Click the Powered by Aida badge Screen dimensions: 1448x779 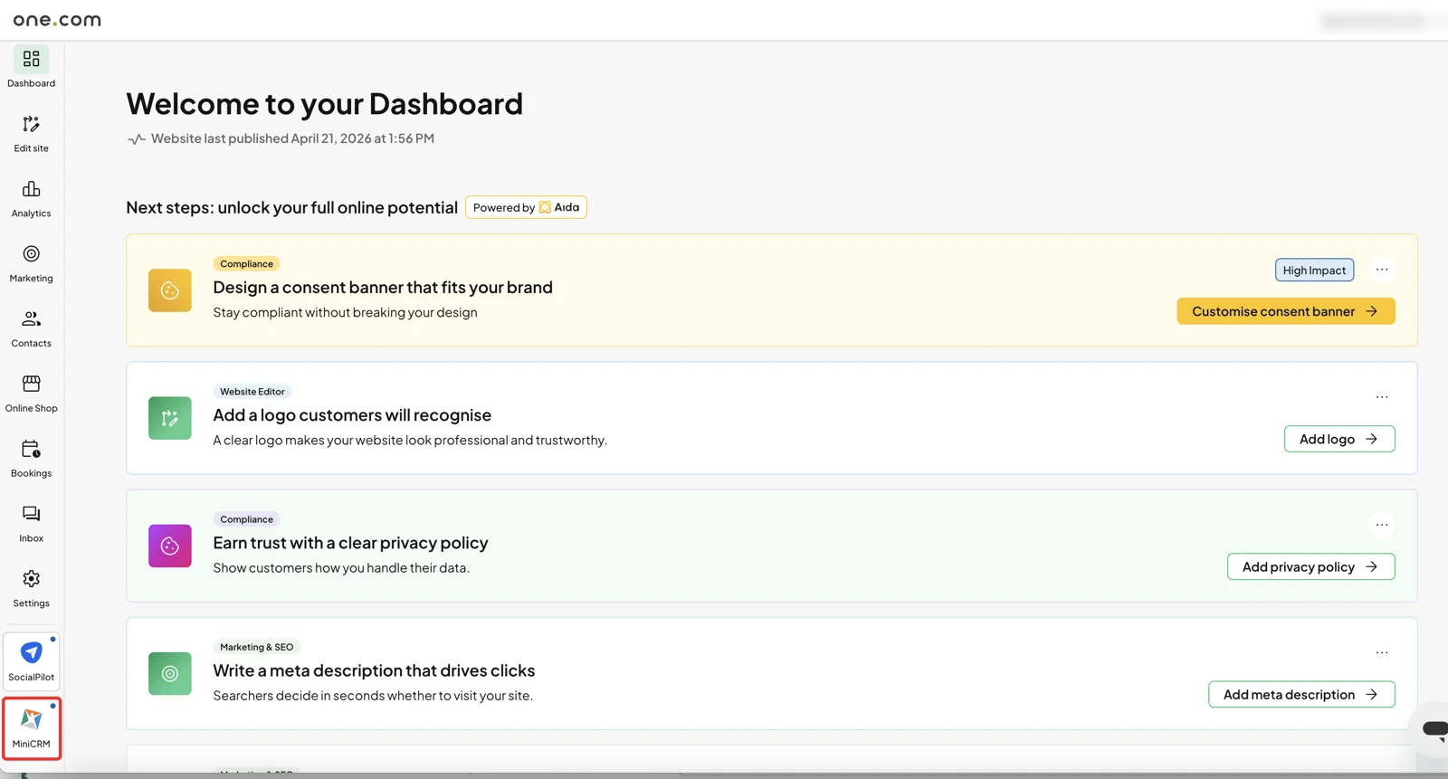click(x=526, y=207)
